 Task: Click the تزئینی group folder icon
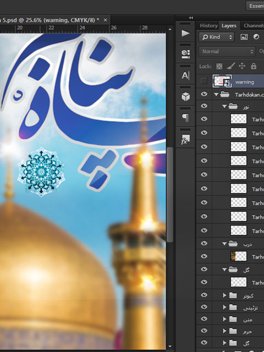pos(233,307)
